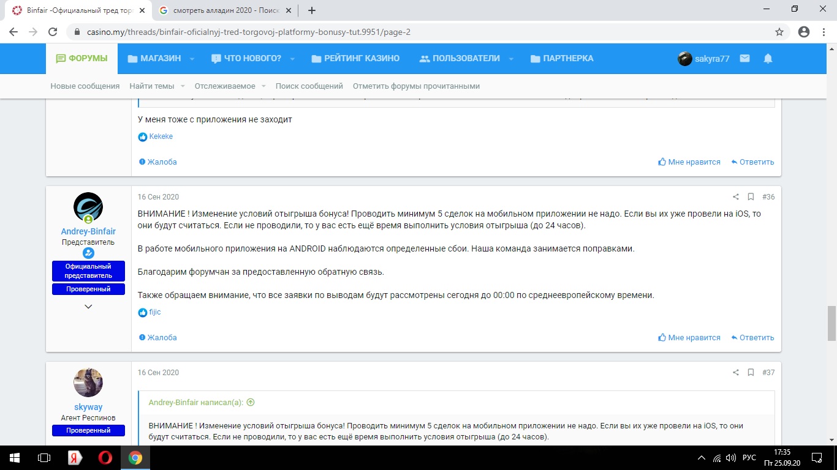Open the Windows Action Center notifications
The width and height of the screenshot is (837, 470).
tap(816, 458)
